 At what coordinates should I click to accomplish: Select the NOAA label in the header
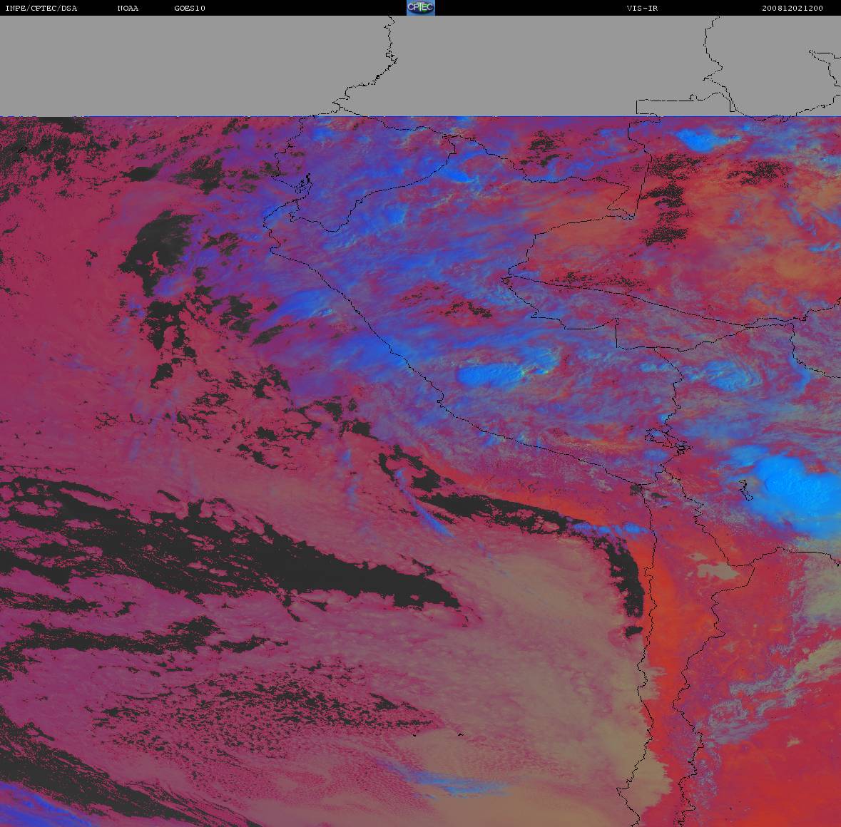(128, 9)
